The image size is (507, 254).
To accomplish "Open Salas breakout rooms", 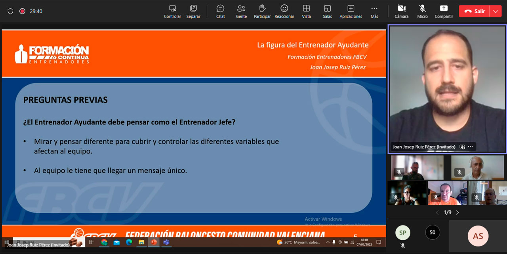I will [x=327, y=11].
